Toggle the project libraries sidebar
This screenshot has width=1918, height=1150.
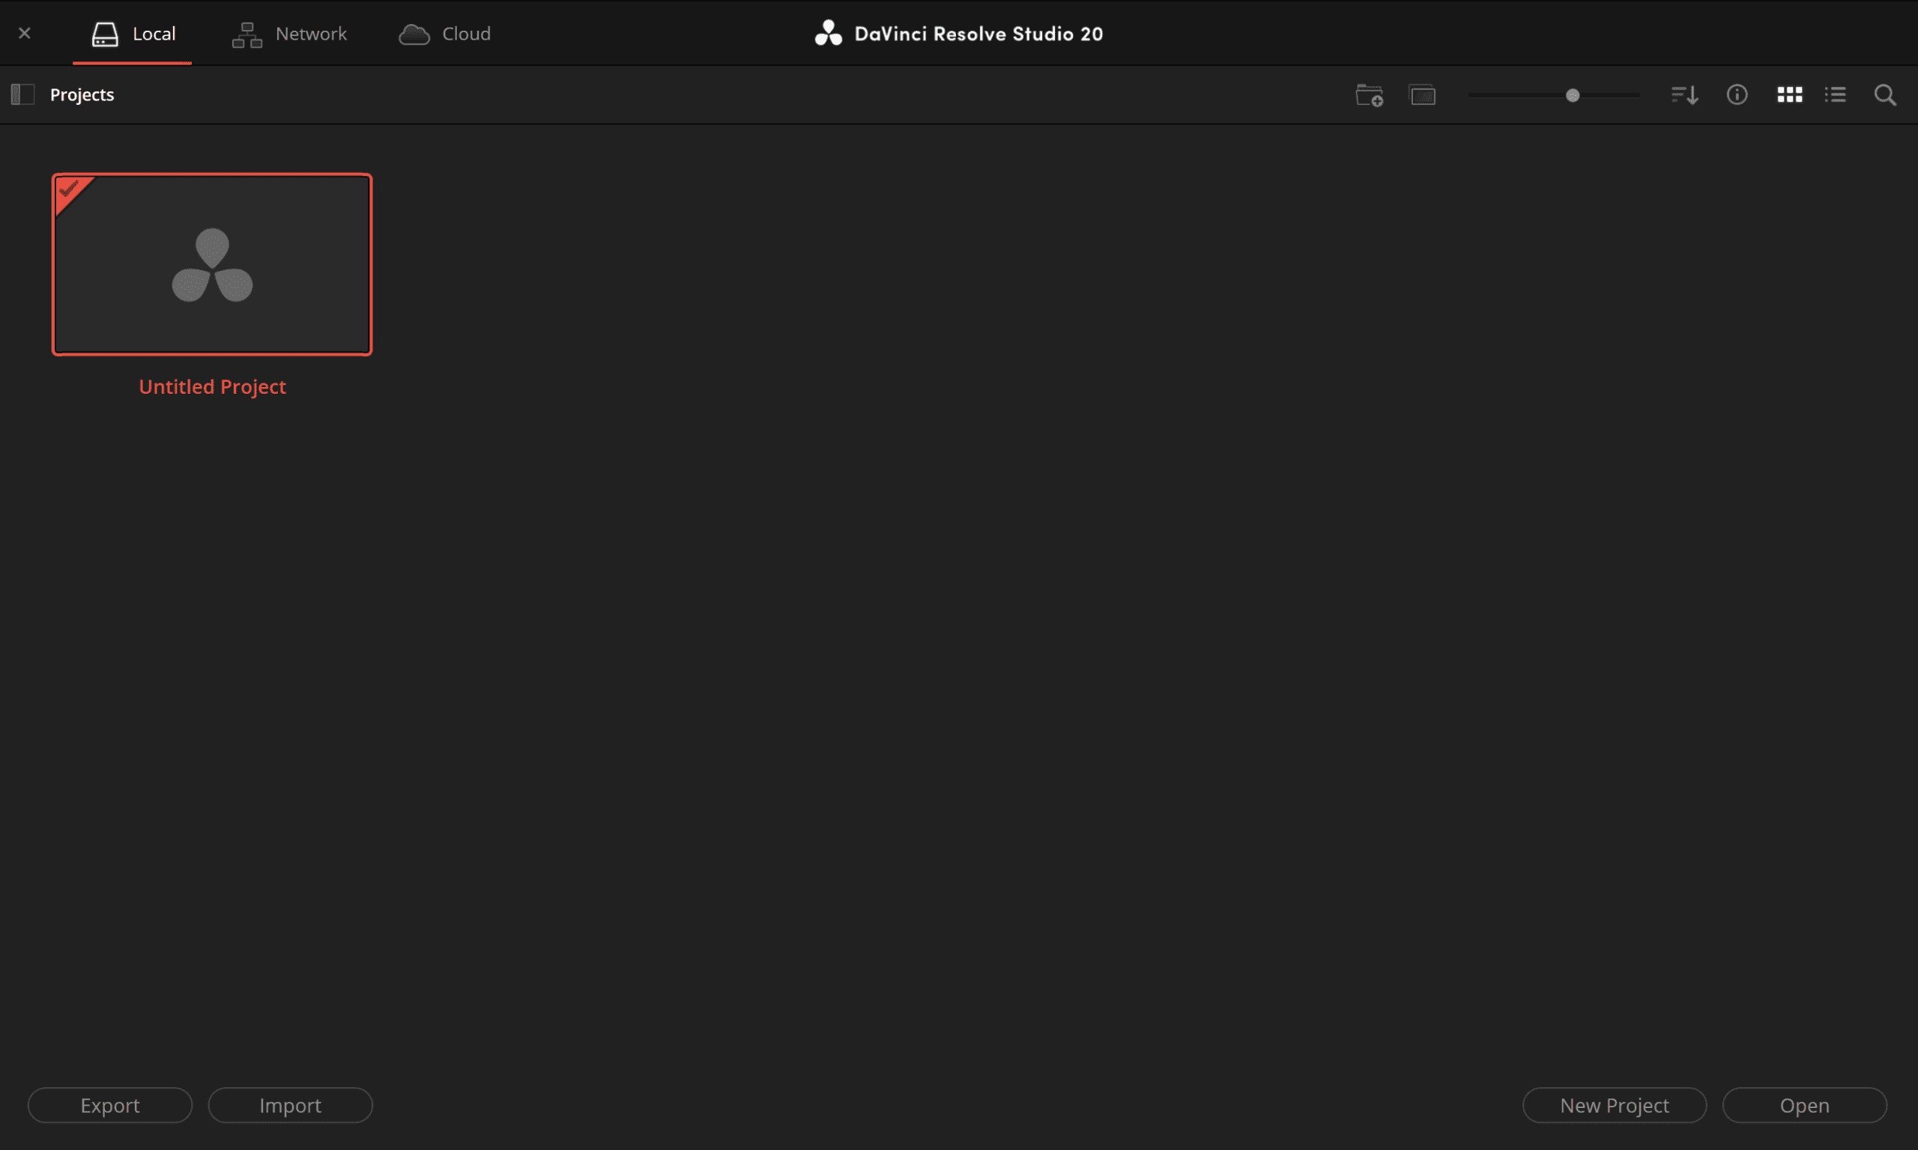pos(22,94)
